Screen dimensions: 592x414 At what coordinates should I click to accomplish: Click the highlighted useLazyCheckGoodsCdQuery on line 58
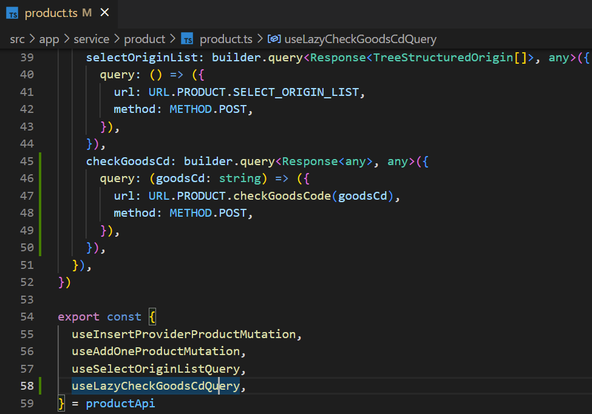tap(156, 386)
